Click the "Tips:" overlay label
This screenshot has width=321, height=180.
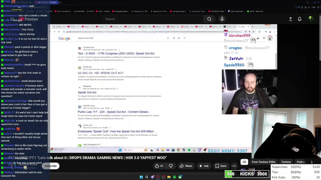pyautogui.click(x=275, y=172)
